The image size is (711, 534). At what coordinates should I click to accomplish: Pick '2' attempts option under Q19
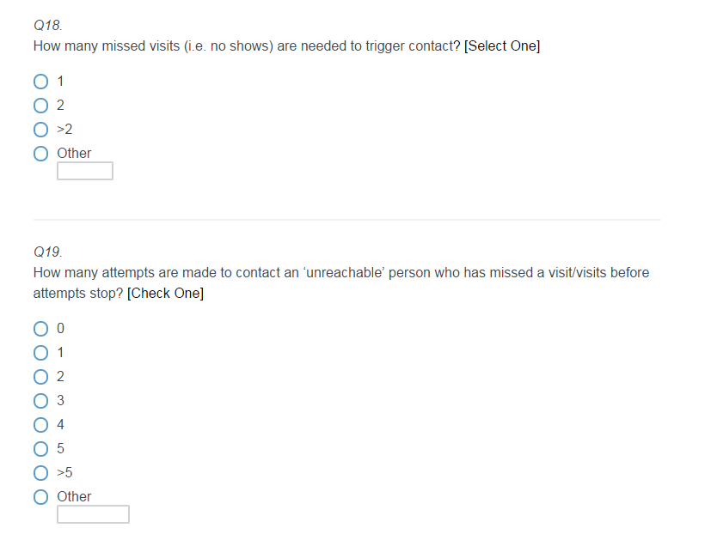coord(41,376)
